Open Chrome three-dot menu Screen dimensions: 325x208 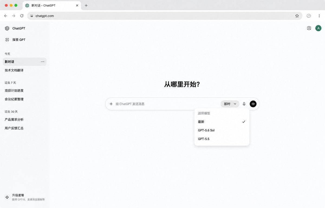[x=319, y=16]
